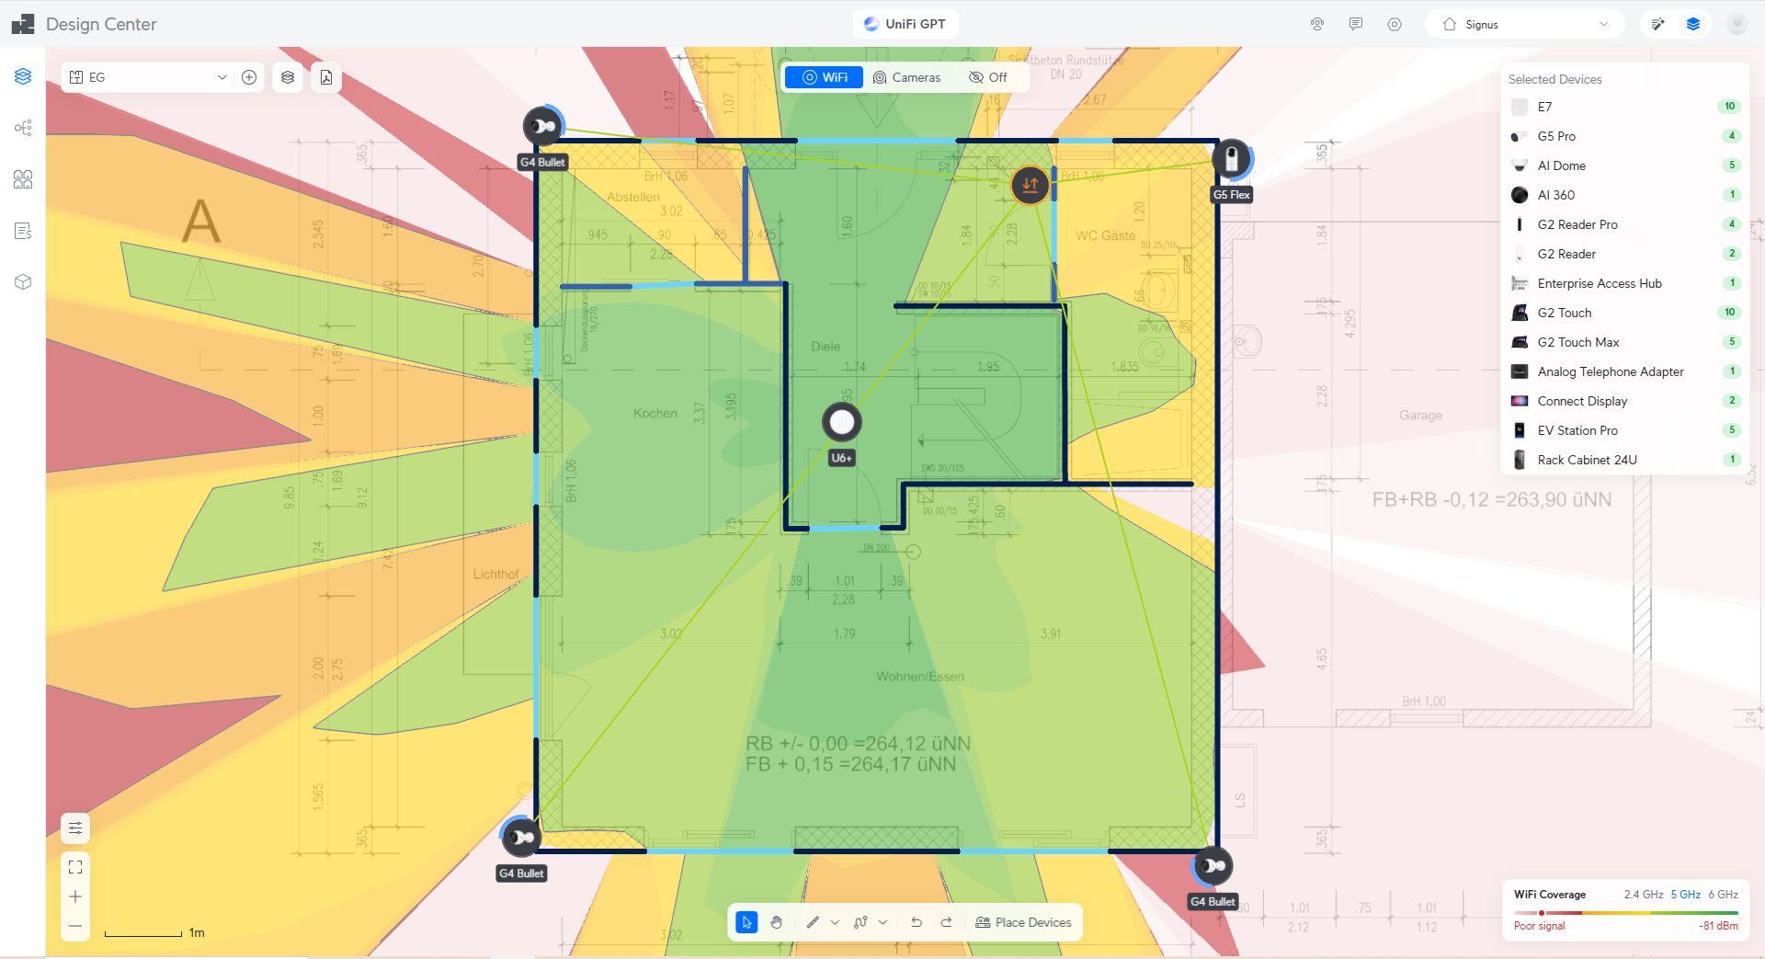Click the Place Devices button
This screenshot has height=959, width=1765.
tap(1023, 922)
